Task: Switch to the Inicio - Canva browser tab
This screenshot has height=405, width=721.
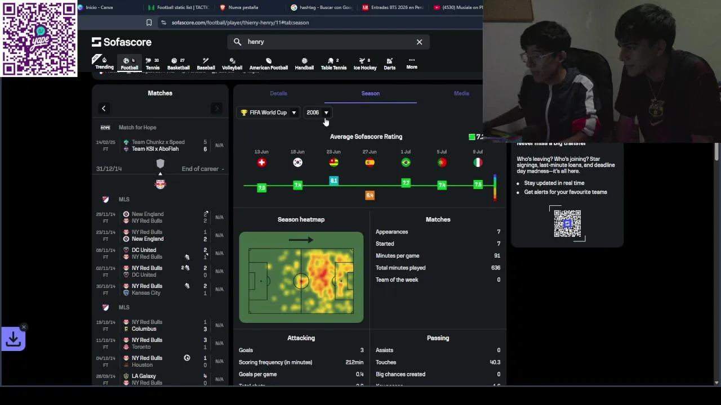Action: (x=99, y=7)
